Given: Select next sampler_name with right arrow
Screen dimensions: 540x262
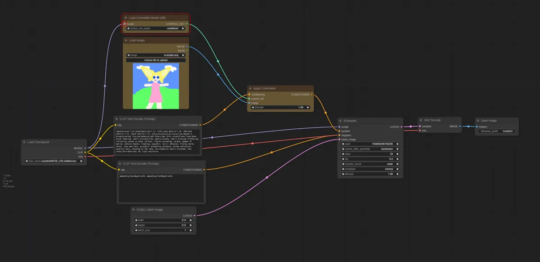Looking at the screenshot, I should pyautogui.click(x=397, y=164).
